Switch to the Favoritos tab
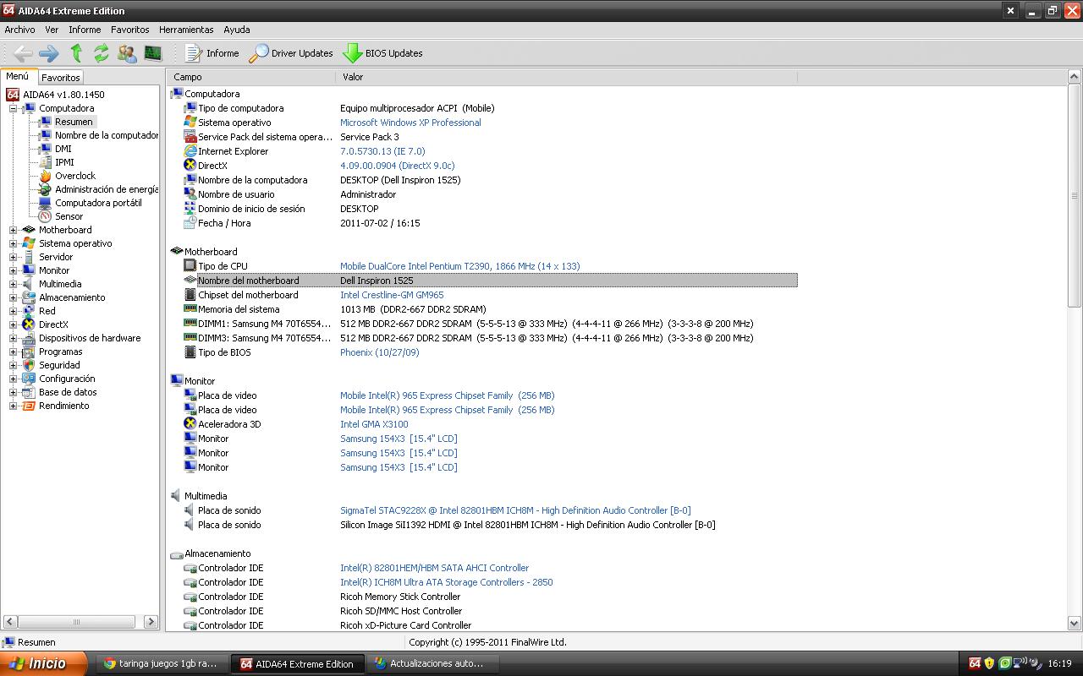The width and height of the screenshot is (1083, 676). pos(61,78)
